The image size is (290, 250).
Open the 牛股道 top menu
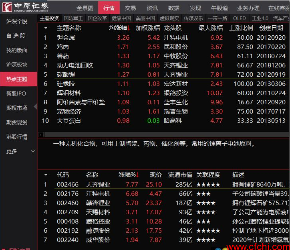(x=220, y=8)
